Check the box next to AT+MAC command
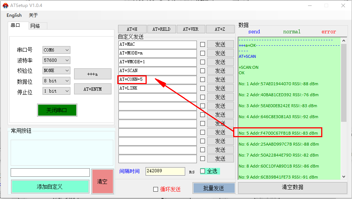352x199 pixels. [x=202, y=44]
